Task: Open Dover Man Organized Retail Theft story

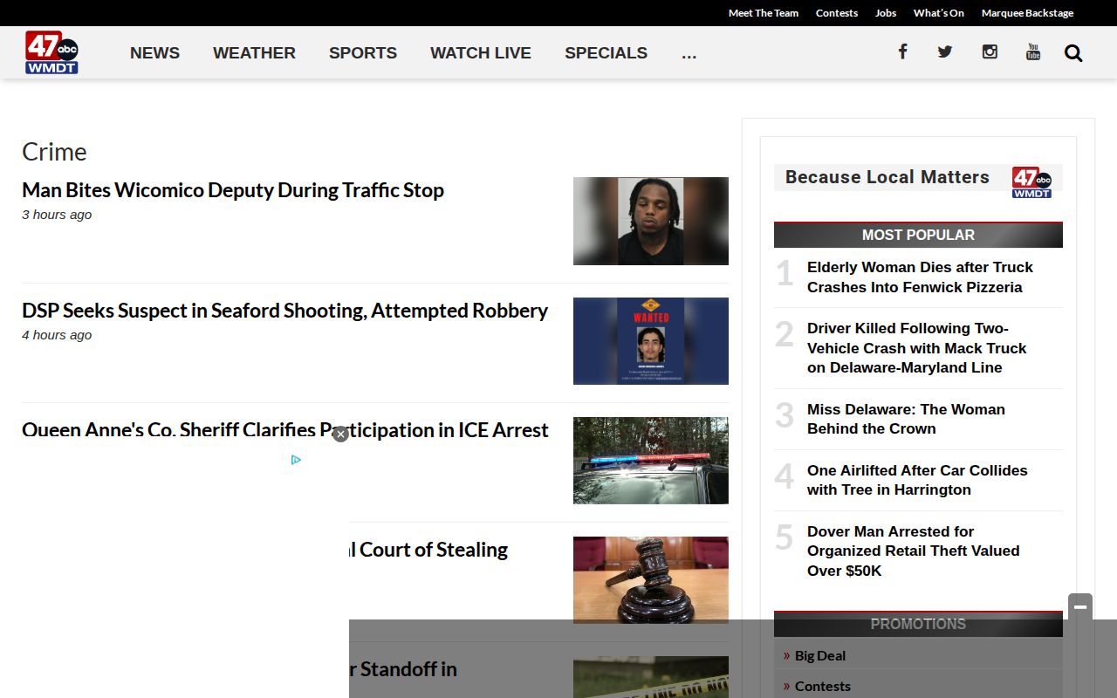Action: (913, 551)
